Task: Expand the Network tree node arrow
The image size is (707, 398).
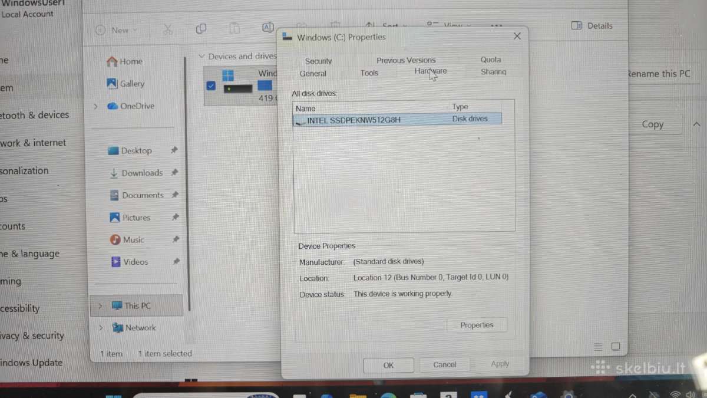Action: tap(101, 328)
